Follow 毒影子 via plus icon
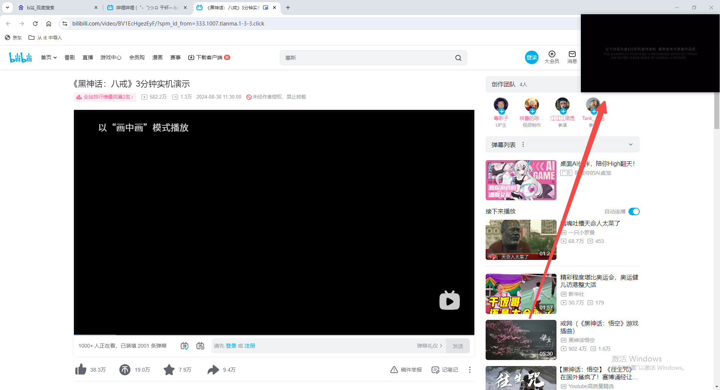 (502, 111)
